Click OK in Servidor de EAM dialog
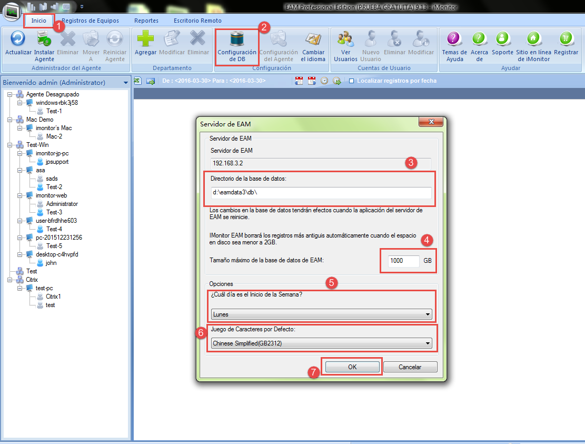 352,367
